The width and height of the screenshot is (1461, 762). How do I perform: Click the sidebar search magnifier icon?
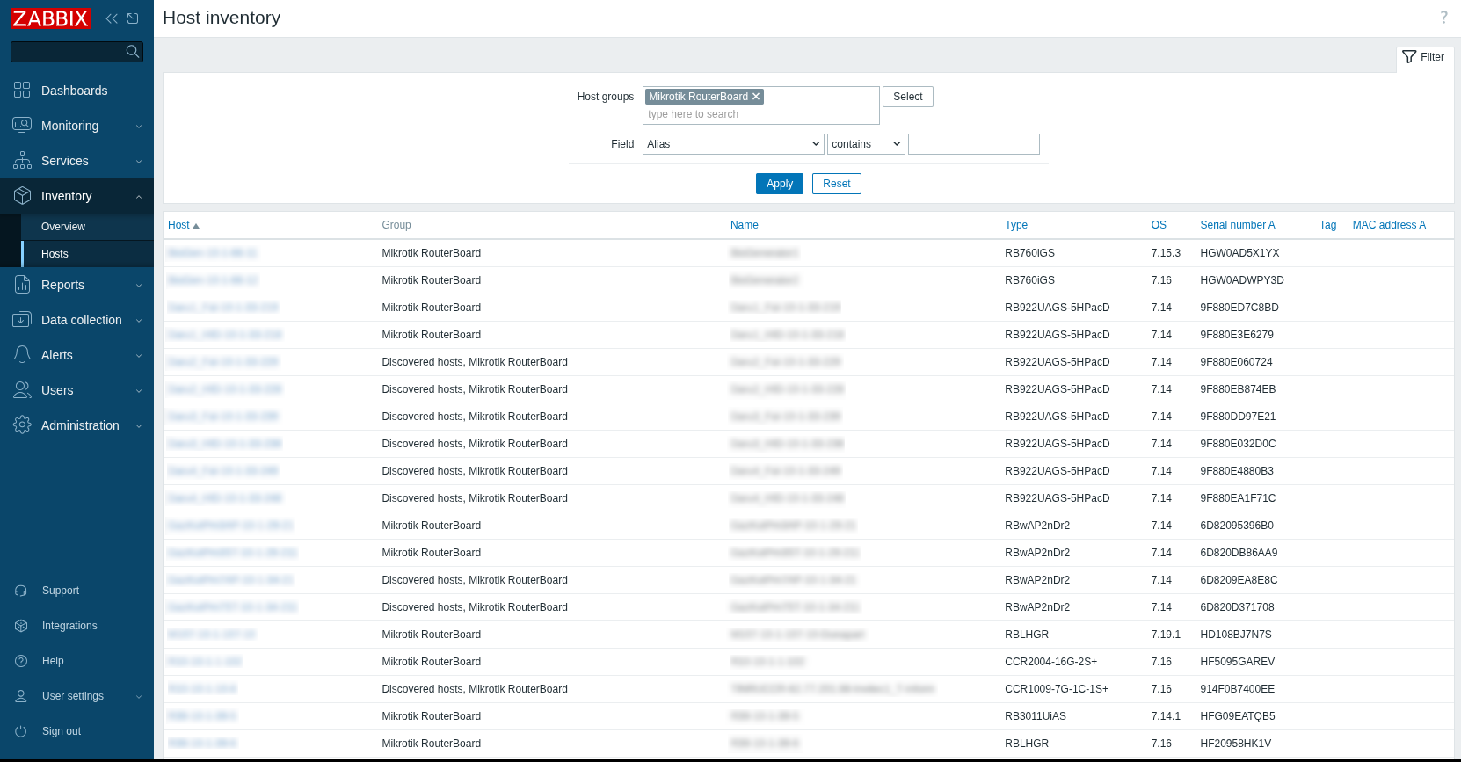[133, 52]
